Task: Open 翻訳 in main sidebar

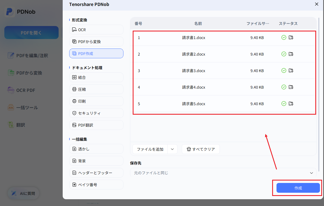Action: click(16, 125)
